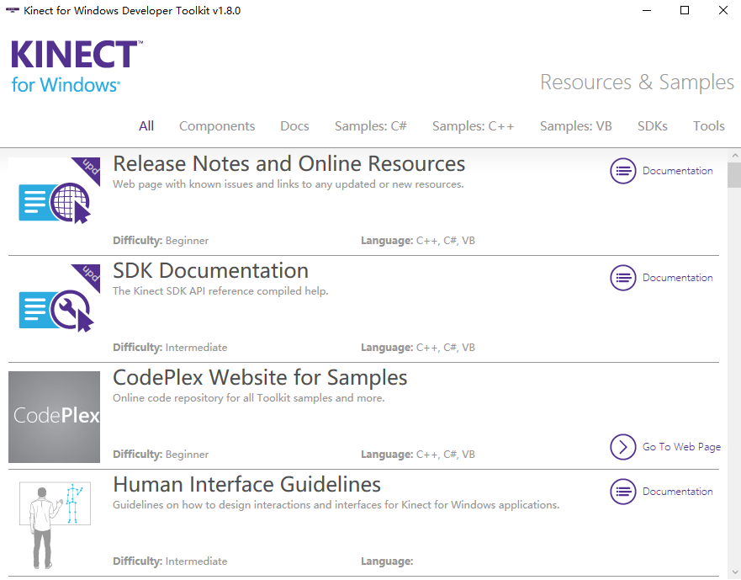
Task: Open the Docs tab
Action: 294,126
